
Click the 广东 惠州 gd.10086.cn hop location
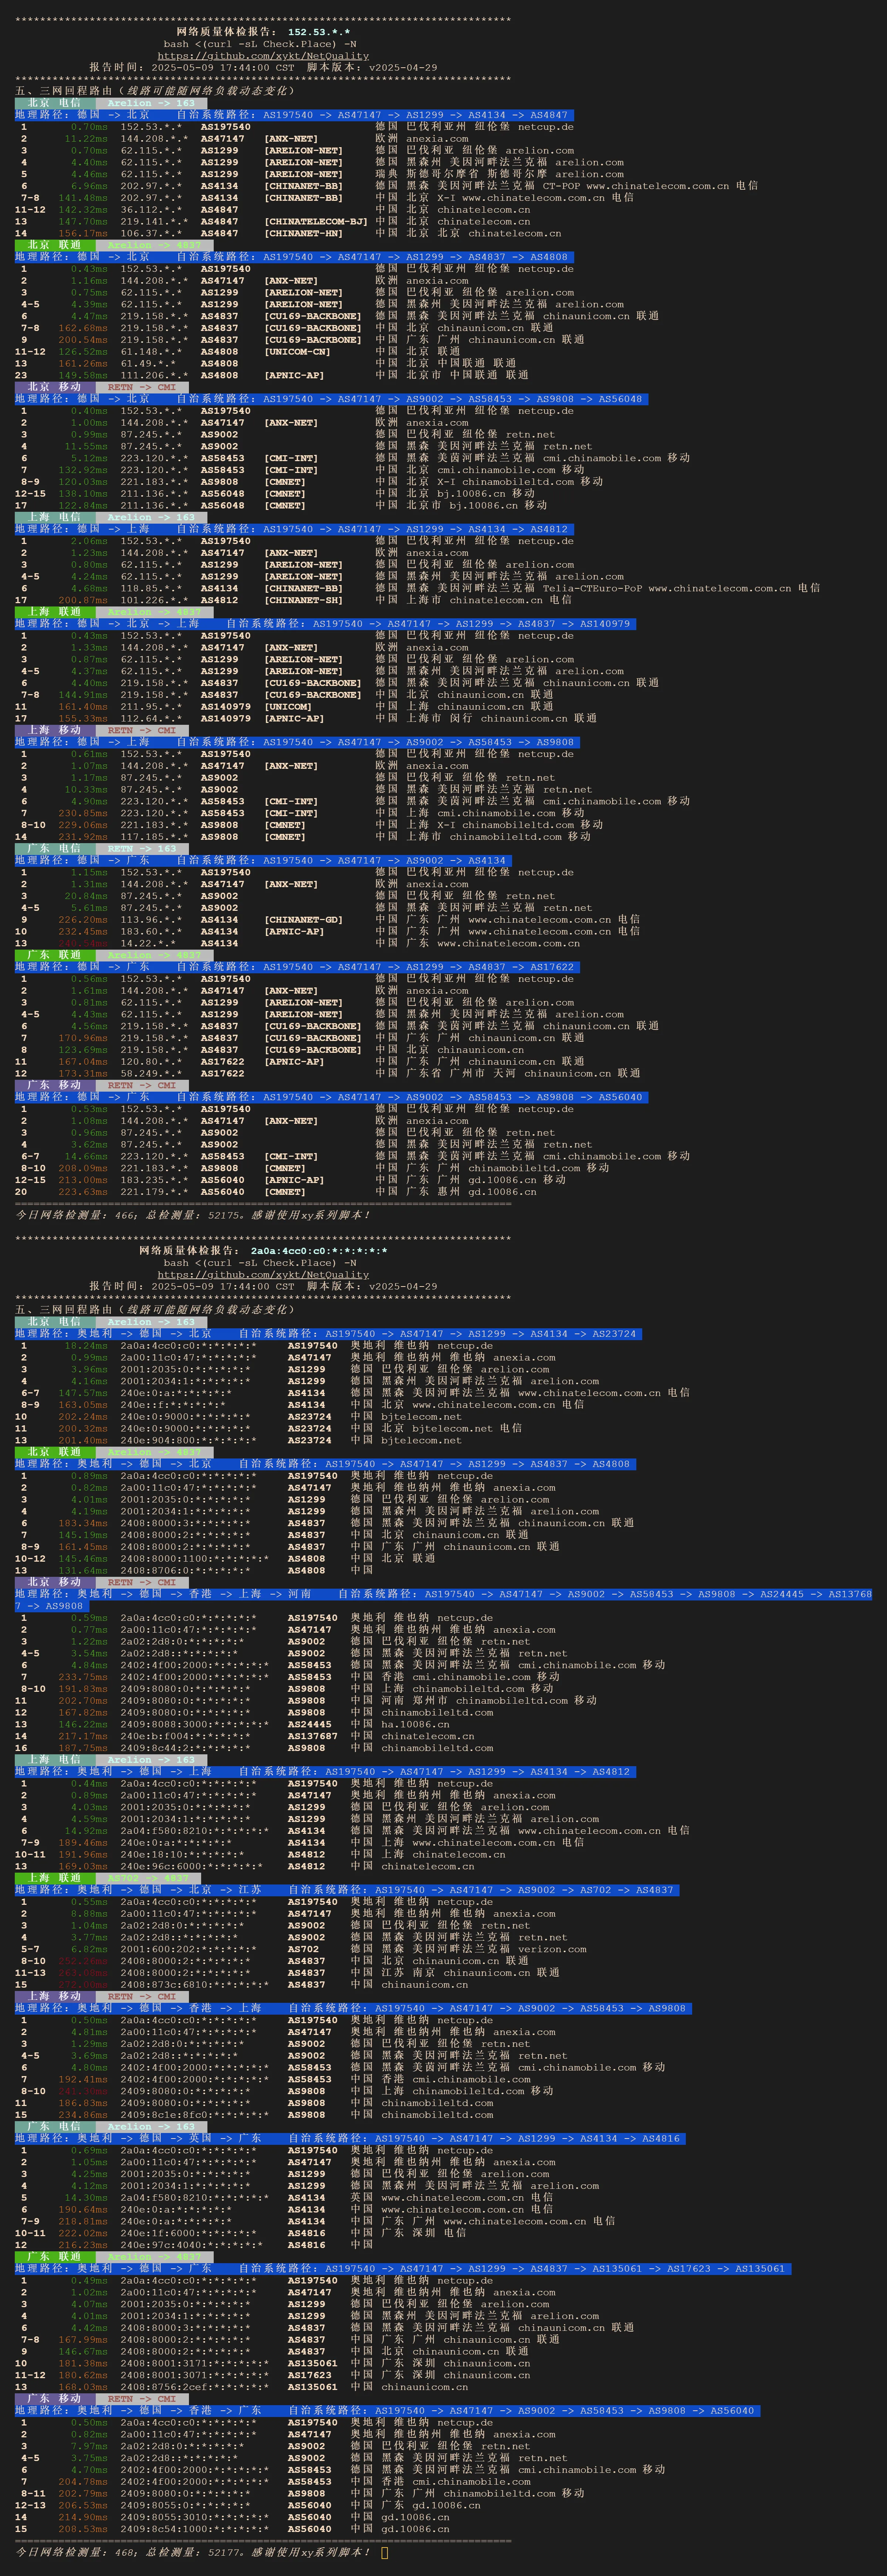coord(455,1192)
